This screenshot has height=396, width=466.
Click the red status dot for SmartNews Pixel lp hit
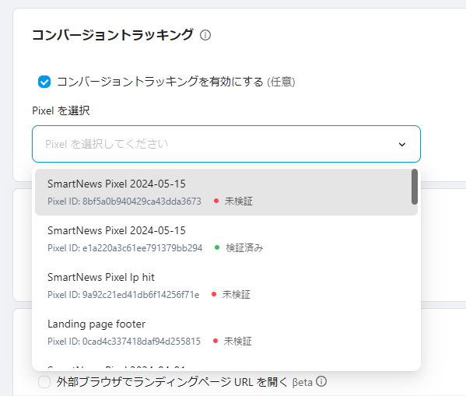pos(214,294)
